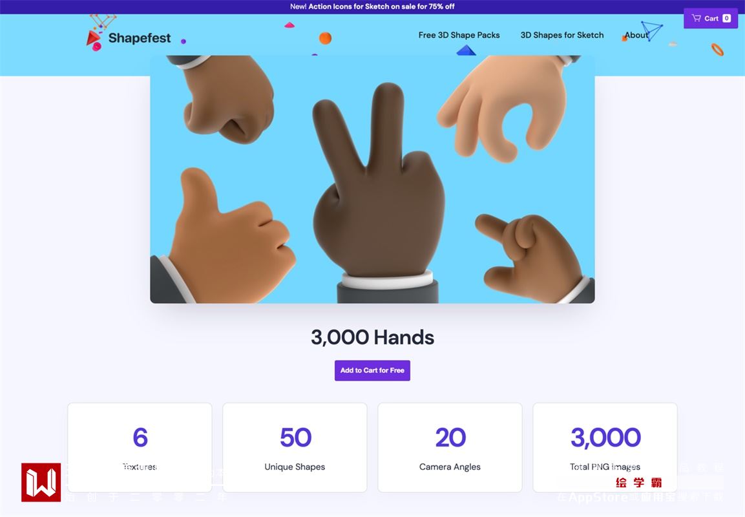Click the blue pyramid shape under navigation
The width and height of the screenshot is (745, 517).
coord(466,50)
